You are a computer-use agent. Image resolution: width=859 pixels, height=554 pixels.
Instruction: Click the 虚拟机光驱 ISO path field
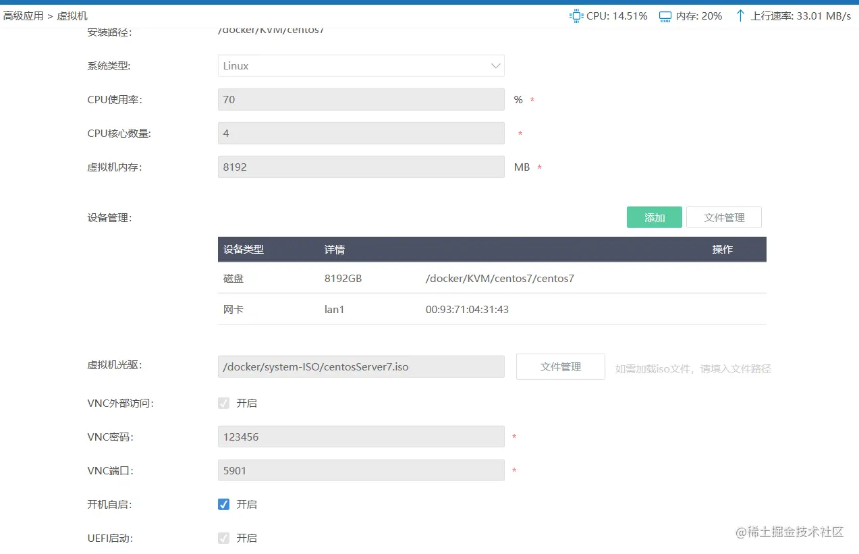361,366
